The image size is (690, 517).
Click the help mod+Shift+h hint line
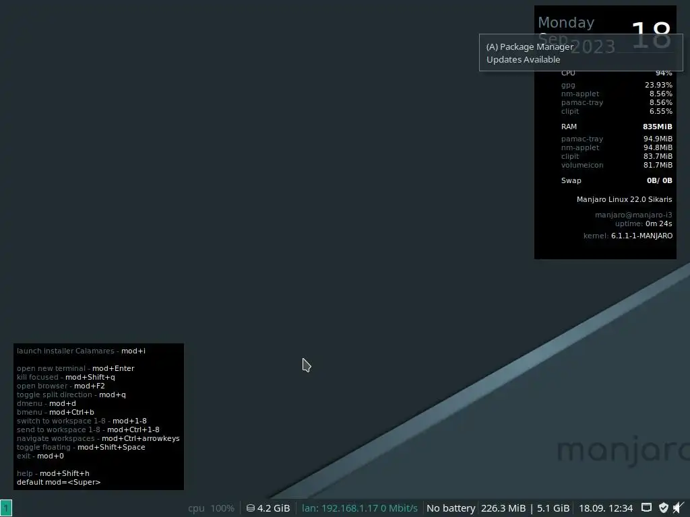click(x=53, y=474)
